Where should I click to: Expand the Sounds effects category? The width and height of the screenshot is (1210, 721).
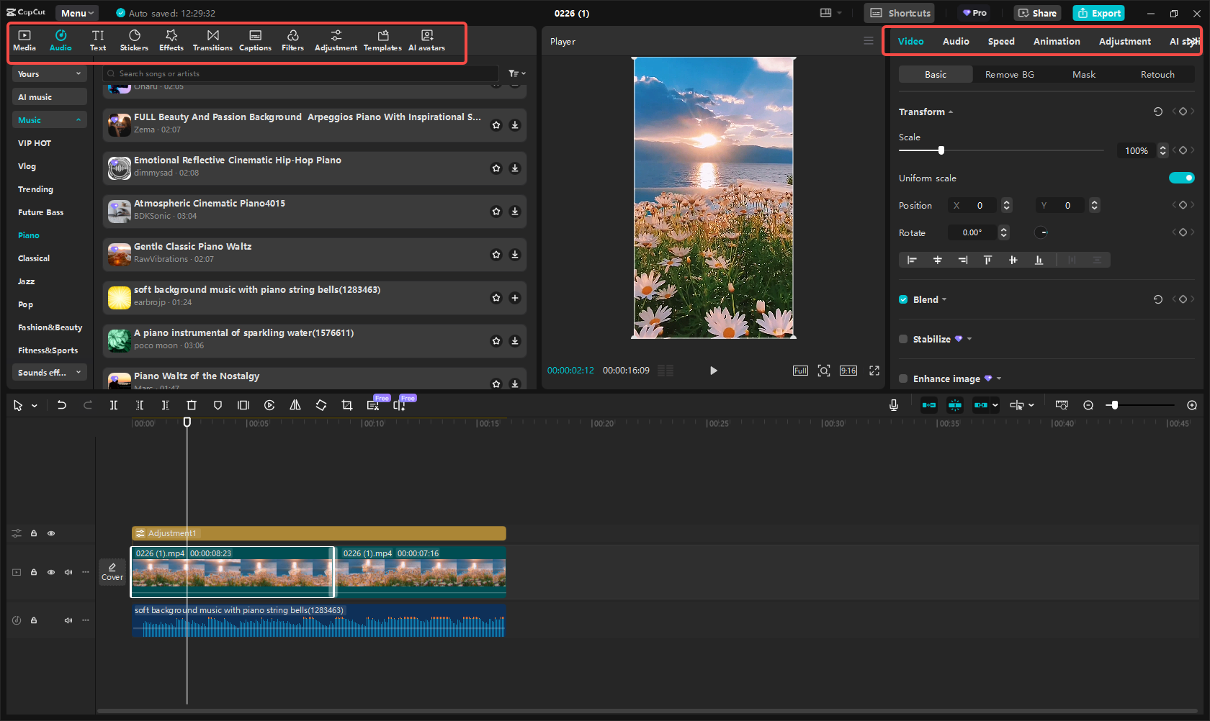point(49,373)
